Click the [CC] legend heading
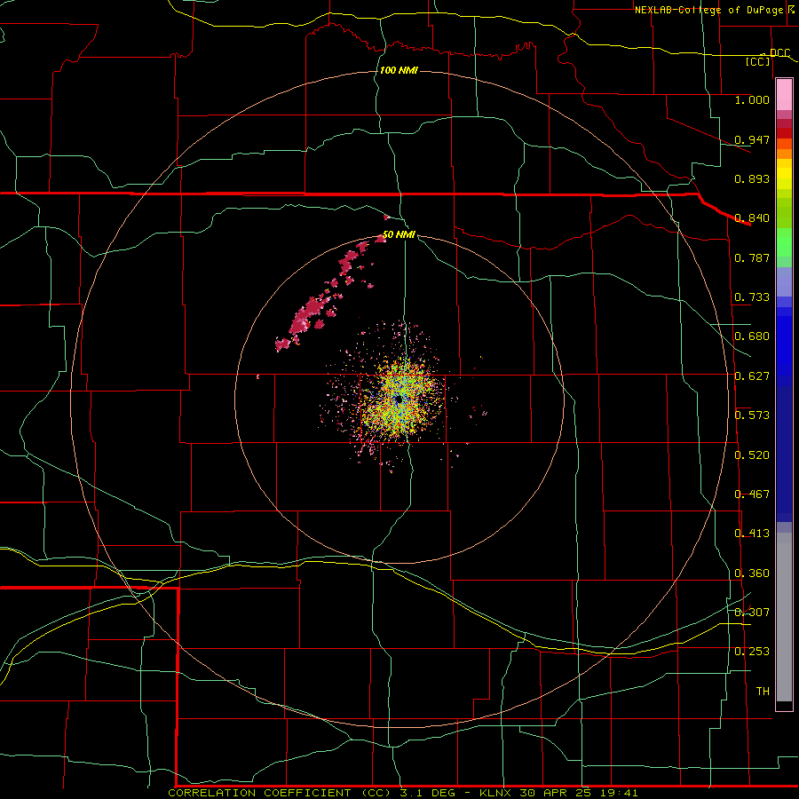Viewport: 799px width, 799px height. point(758,61)
